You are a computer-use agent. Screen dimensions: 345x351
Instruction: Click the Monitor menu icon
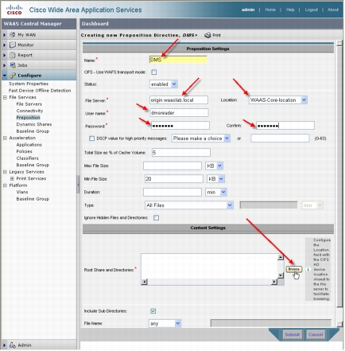pyautogui.click(x=12, y=45)
